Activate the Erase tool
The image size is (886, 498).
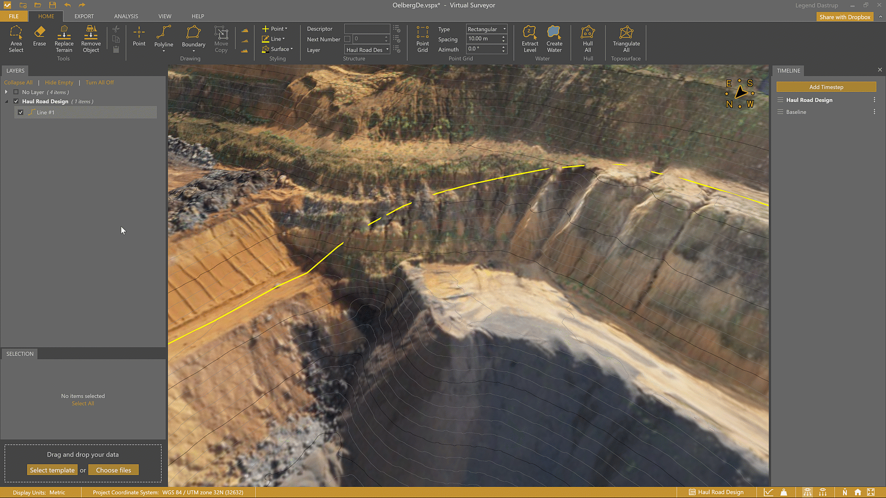tap(39, 36)
